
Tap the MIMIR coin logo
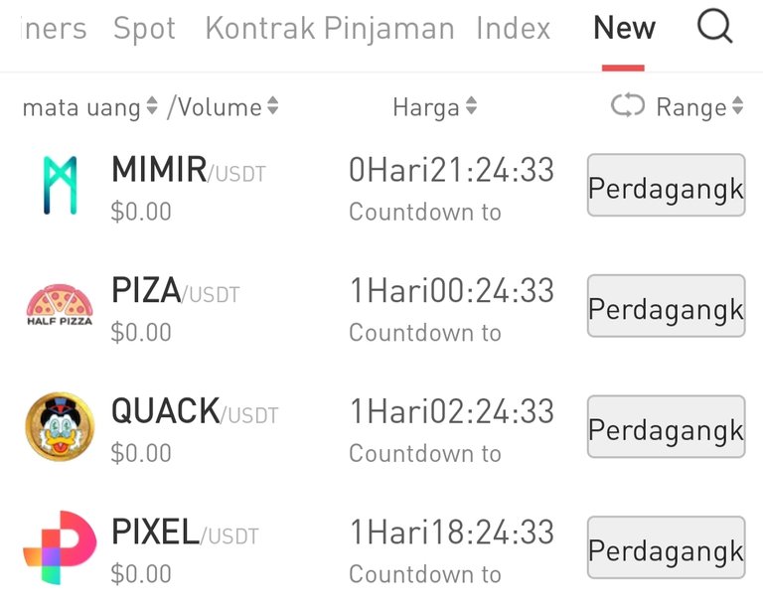[61, 185]
